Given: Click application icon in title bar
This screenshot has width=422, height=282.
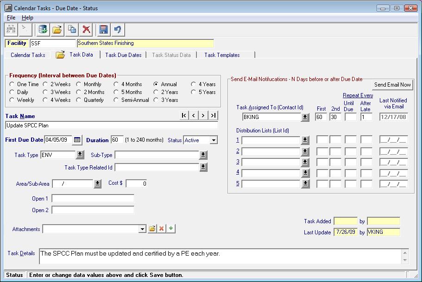Looking at the screenshot, I should (8, 8).
